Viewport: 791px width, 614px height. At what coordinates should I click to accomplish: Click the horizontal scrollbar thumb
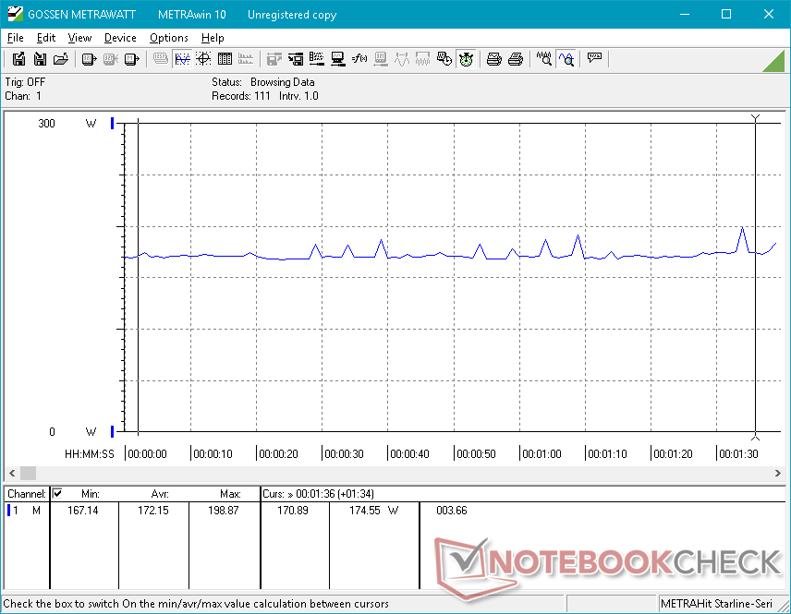(x=28, y=473)
